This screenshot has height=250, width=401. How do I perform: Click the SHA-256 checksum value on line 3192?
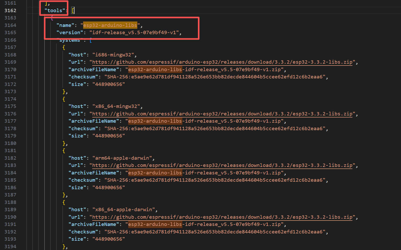coord(215,232)
